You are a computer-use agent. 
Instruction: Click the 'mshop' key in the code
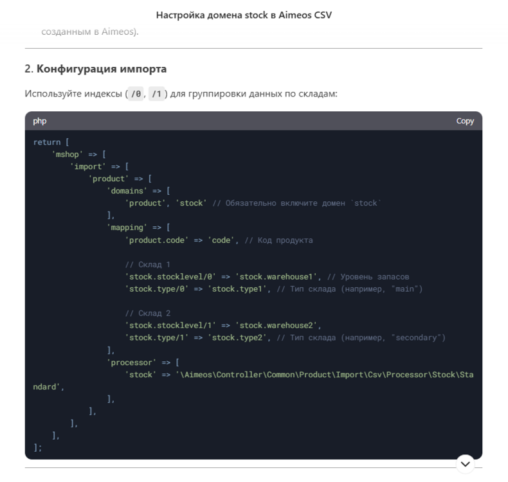click(x=68, y=154)
